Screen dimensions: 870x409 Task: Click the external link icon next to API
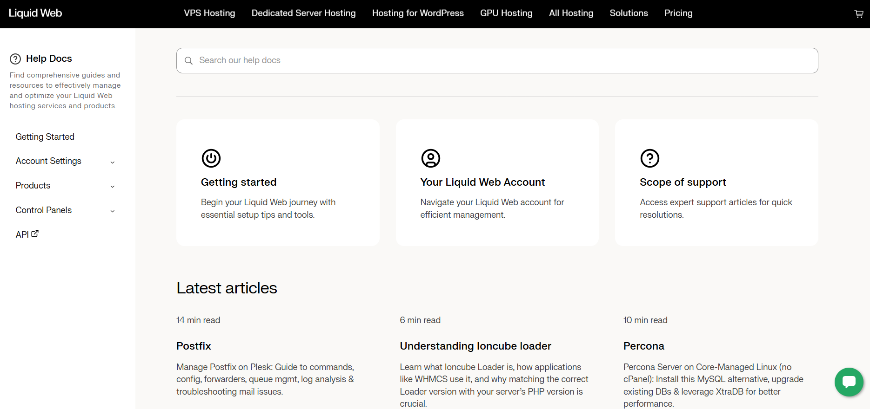tap(35, 234)
